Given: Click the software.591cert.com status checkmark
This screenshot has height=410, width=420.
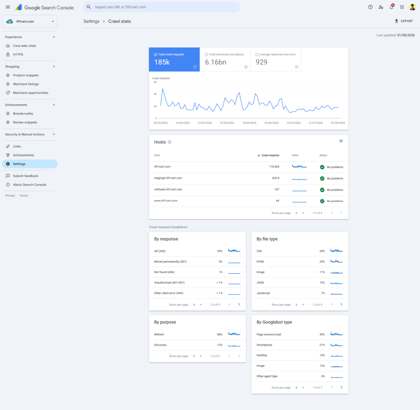Looking at the screenshot, I should [322, 190].
